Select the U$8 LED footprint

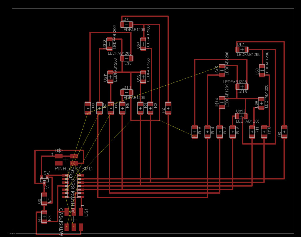(x=262, y=70)
